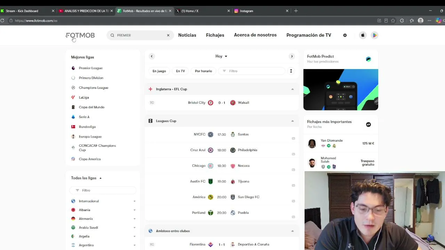Open América vs San Diego FC match

point(221,197)
